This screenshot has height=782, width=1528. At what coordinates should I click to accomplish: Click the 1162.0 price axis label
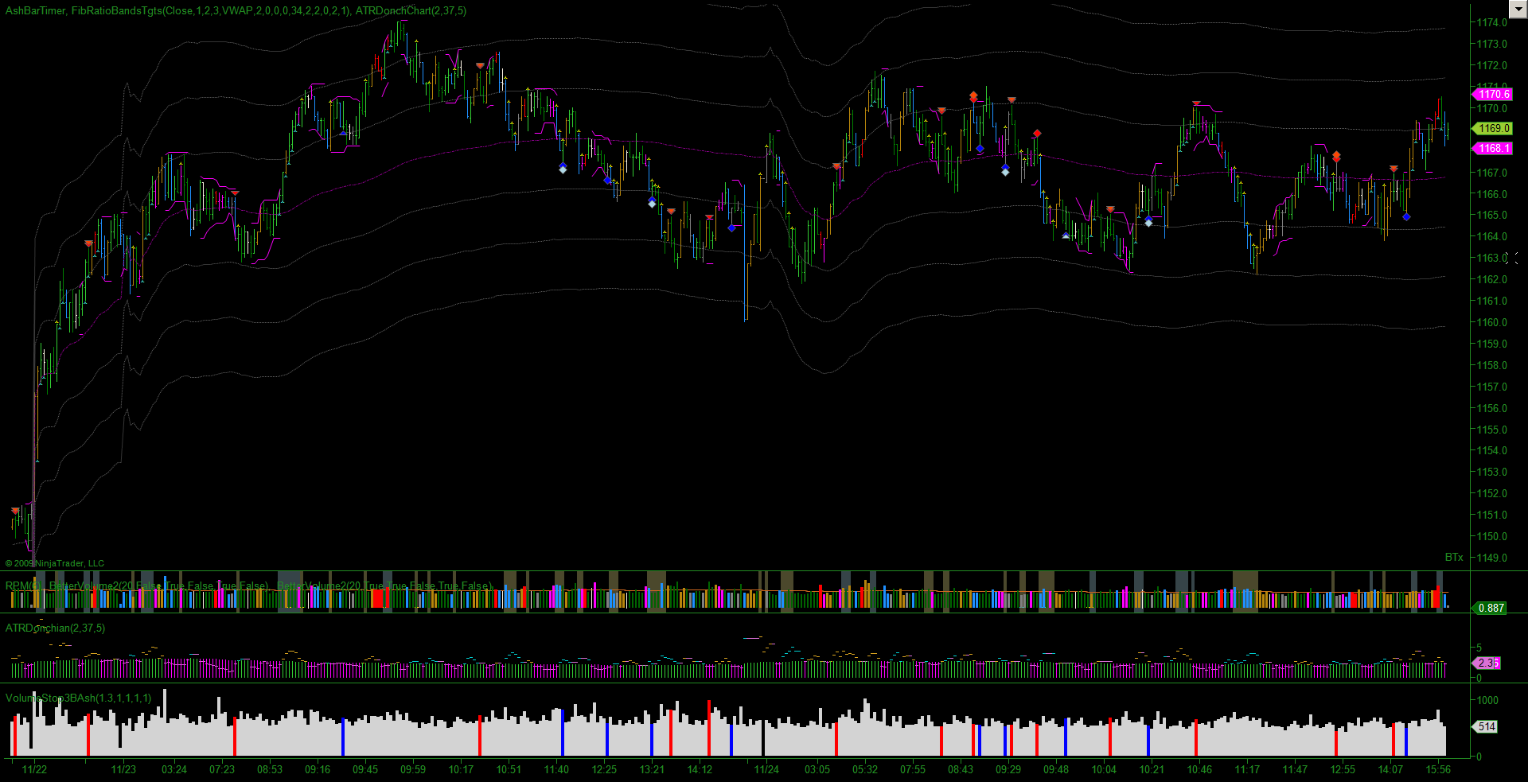1492,279
